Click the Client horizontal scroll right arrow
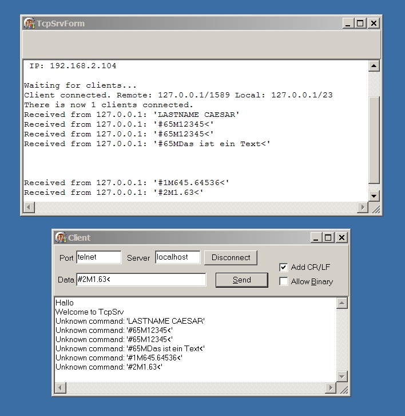 pos(331,388)
